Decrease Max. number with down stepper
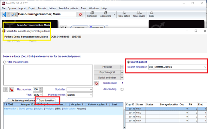The height and width of the screenshot is (129, 208). [41, 90]
